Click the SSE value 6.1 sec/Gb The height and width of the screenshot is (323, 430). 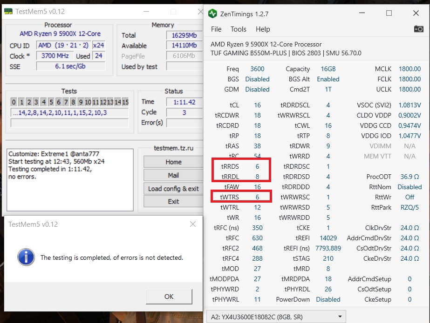pos(70,66)
